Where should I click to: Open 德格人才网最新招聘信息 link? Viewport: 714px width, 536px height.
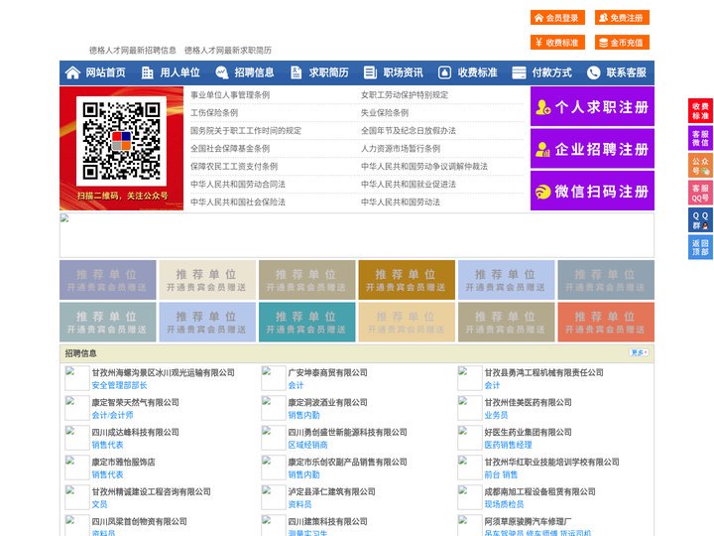click(133, 51)
